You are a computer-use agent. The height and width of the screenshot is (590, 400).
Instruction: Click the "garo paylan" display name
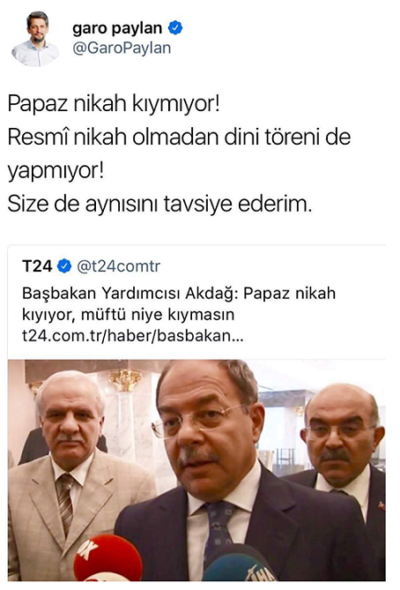(117, 28)
